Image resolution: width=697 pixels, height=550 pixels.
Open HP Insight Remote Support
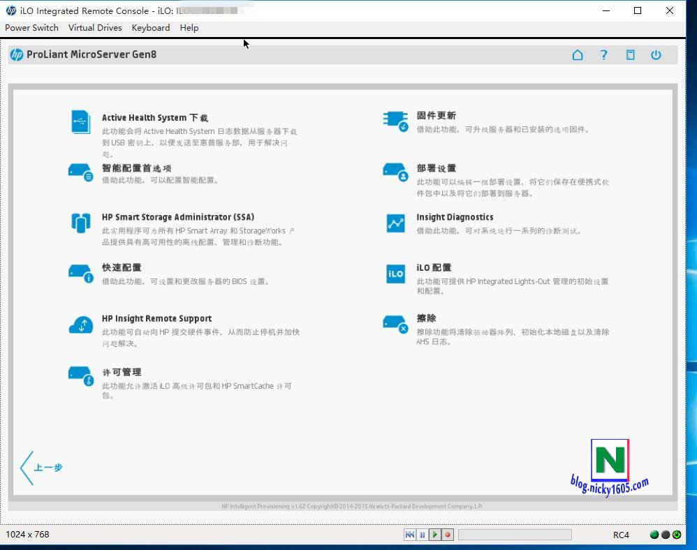[x=156, y=318]
